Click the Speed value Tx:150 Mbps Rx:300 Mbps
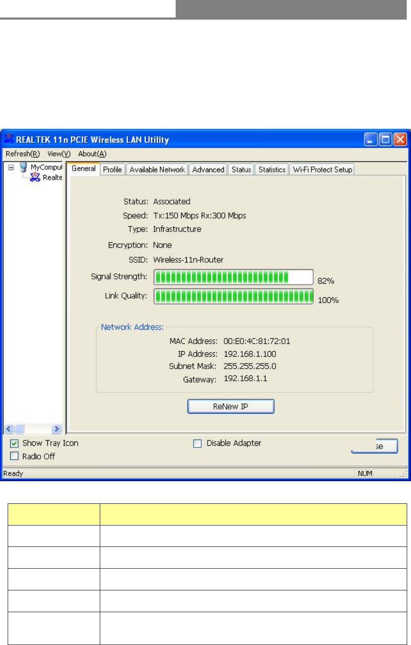 [200, 215]
